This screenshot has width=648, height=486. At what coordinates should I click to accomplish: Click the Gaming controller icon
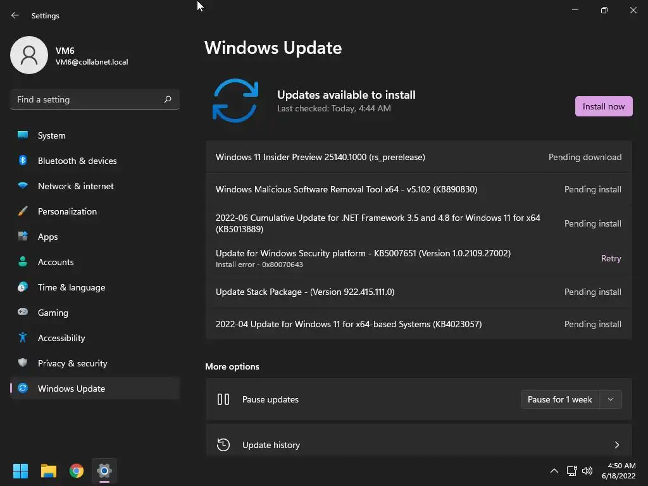coord(23,312)
